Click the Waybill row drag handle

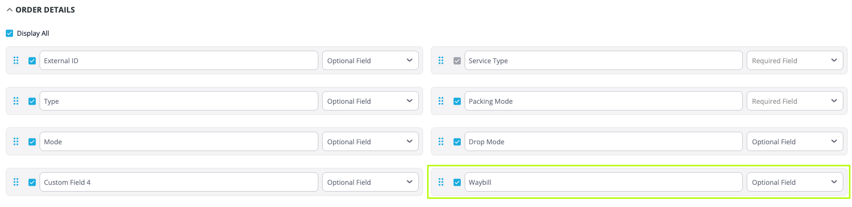pyautogui.click(x=441, y=182)
